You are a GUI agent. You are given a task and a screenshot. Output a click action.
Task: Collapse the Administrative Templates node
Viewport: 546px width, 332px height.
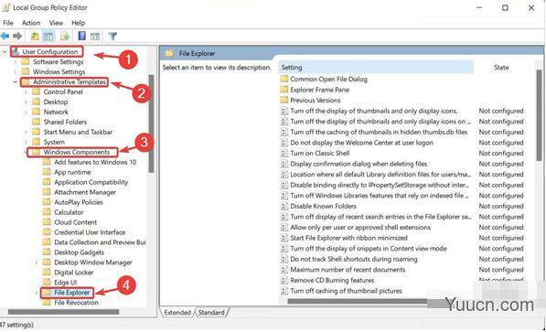pos(15,82)
